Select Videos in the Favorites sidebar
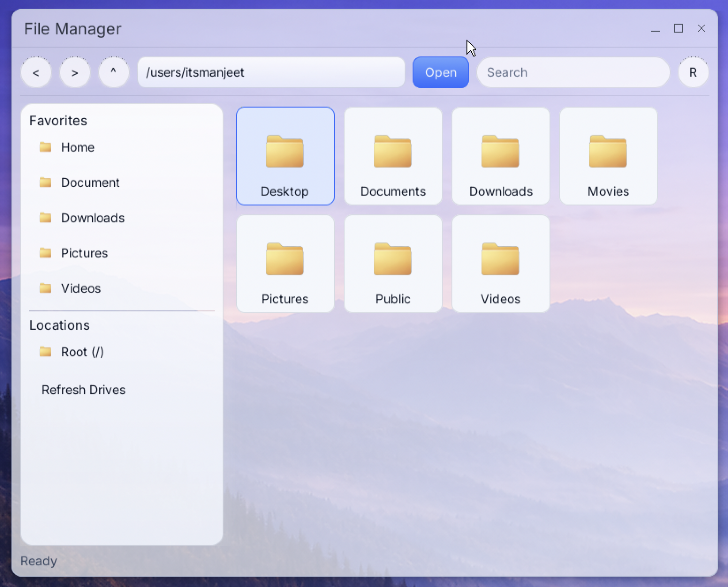This screenshot has height=587, width=728. pyautogui.click(x=81, y=288)
